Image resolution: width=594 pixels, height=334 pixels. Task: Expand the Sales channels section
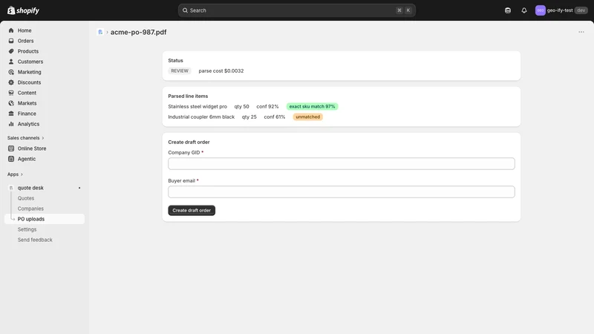click(x=26, y=138)
